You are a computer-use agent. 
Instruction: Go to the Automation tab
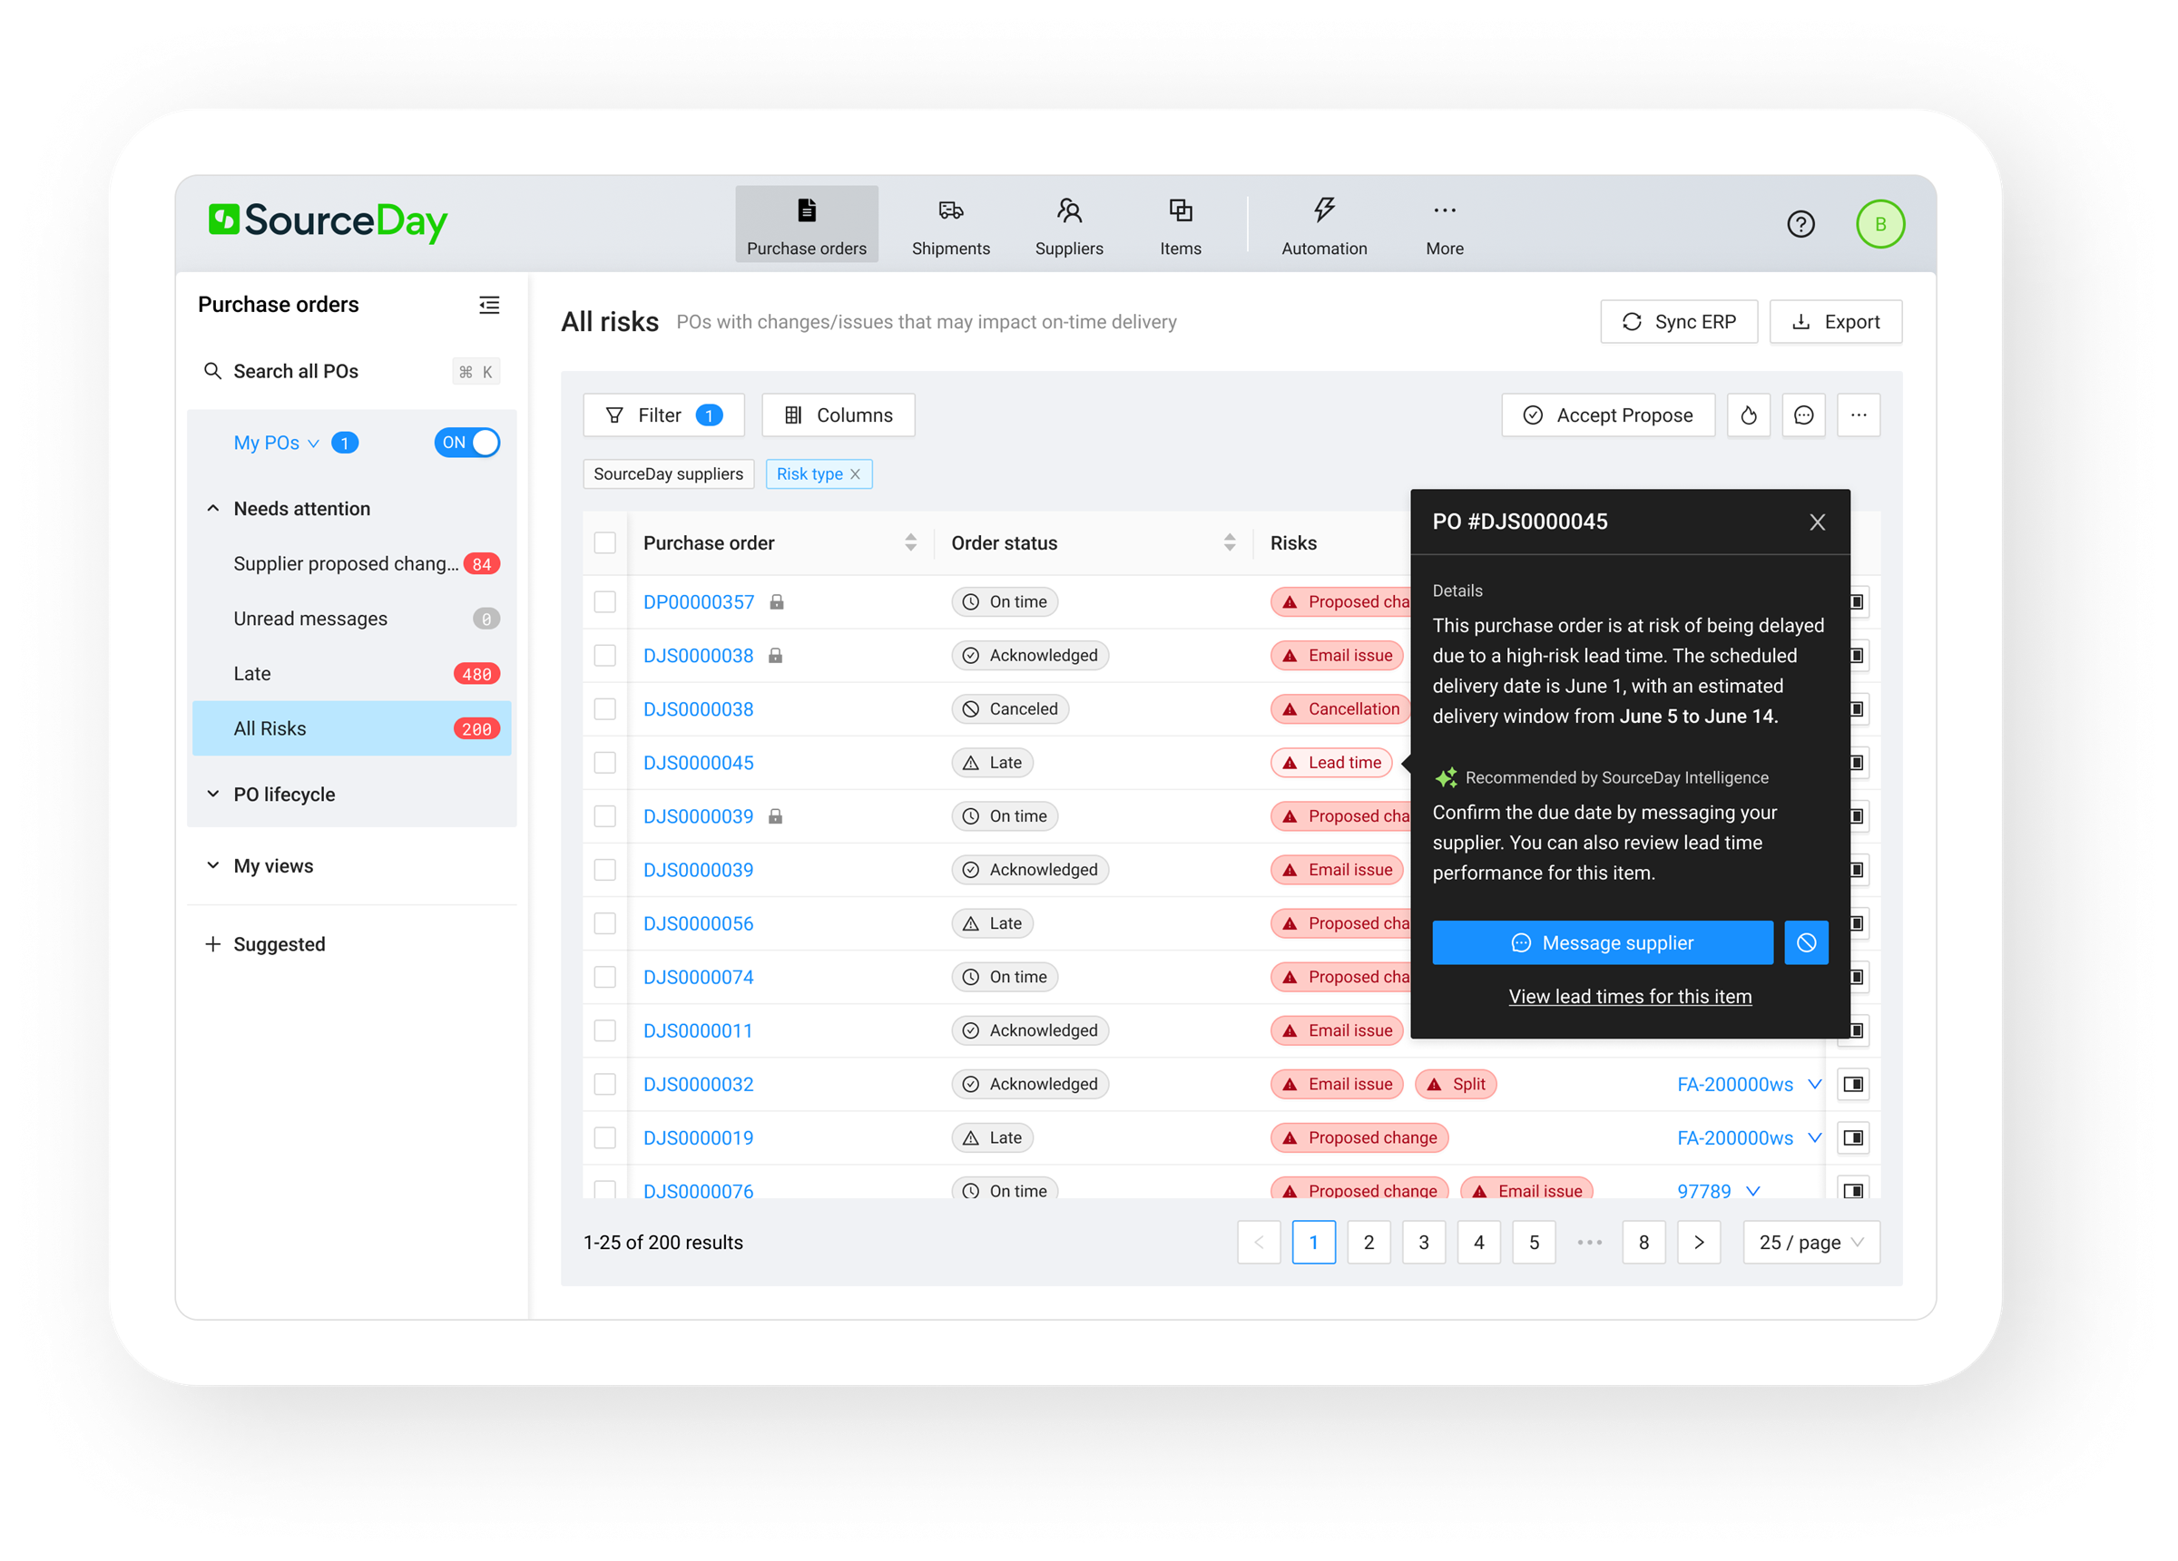(1323, 226)
